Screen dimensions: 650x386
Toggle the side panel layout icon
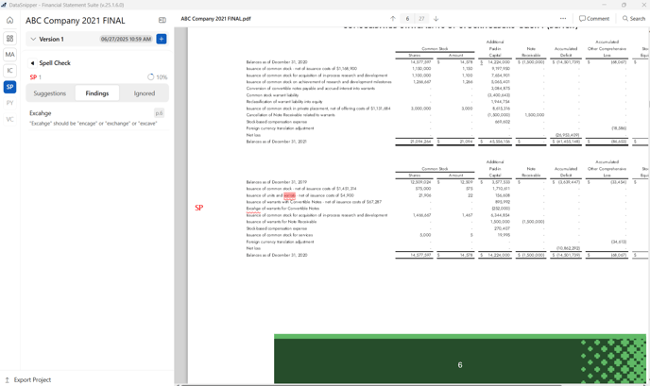pyautogui.click(x=162, y=21)
